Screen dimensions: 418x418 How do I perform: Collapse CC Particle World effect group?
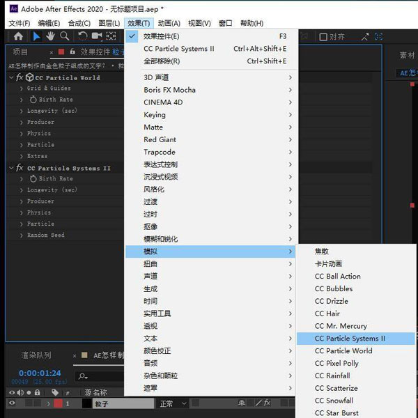(x=11, y=77)
